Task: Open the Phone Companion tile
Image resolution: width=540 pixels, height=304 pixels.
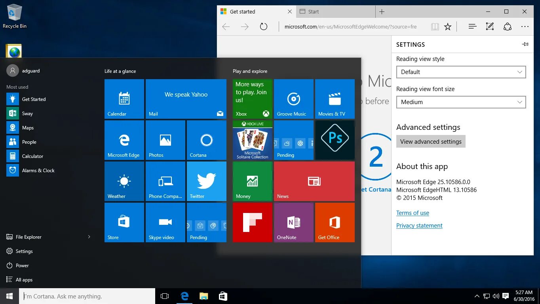Action: click(x=165, y=181)
